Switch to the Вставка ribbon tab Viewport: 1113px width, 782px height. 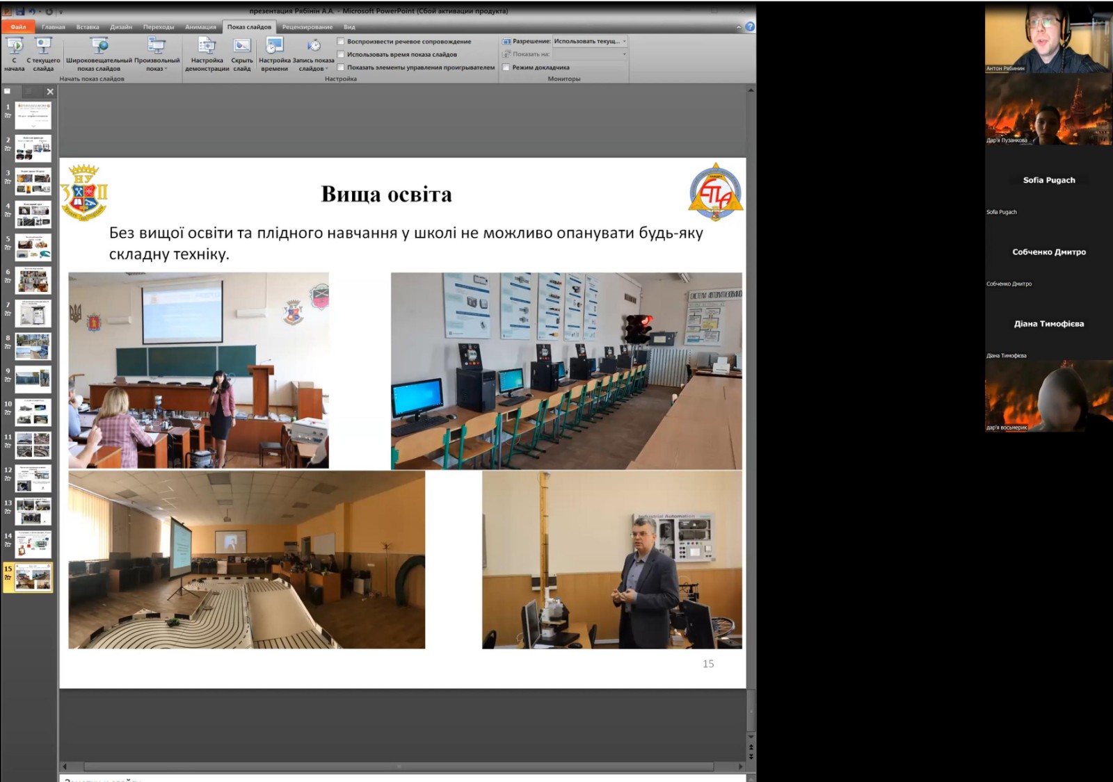click(x=88, y=27)
